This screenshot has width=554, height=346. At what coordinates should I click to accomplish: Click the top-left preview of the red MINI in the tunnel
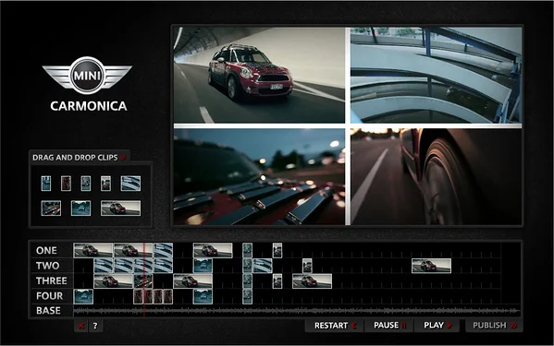(x=259, y=76)
